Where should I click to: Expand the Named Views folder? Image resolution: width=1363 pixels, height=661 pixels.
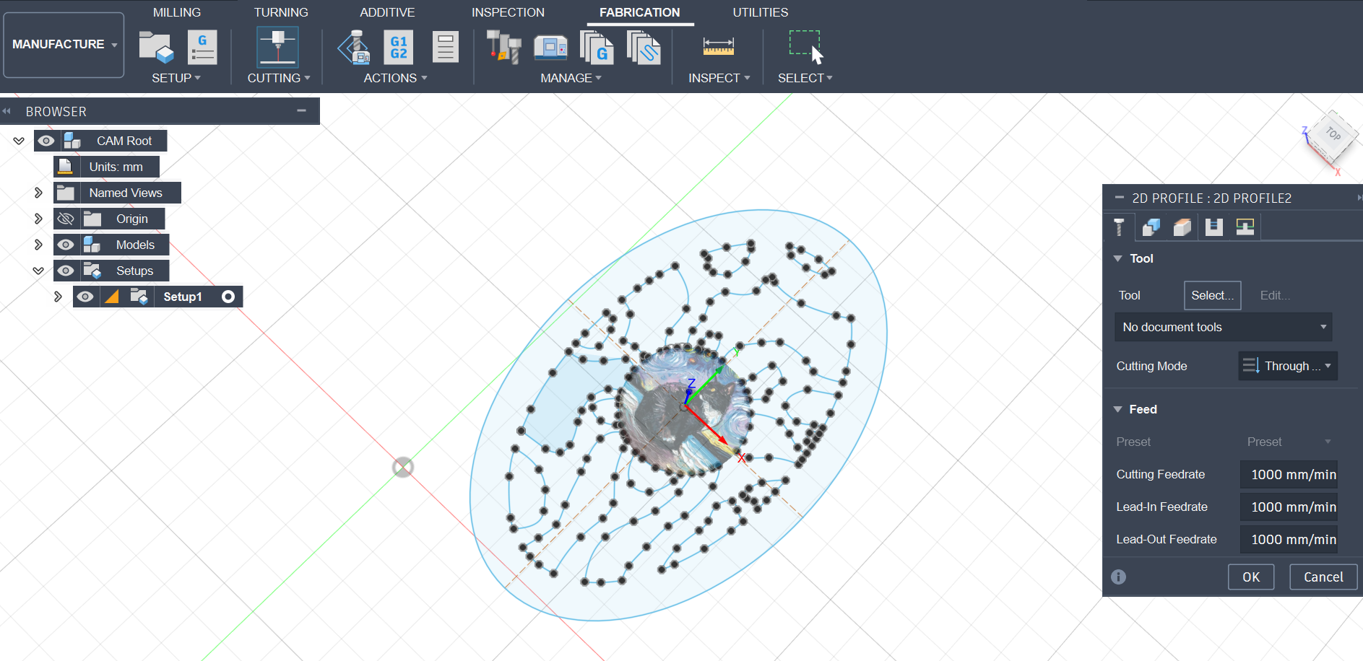38,193
